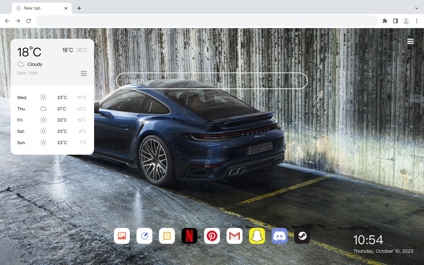Viewport: 424px width, 265px height.
Task: Open the blue checkmark tasks shortcut
Action: click(x=144, y=236)
